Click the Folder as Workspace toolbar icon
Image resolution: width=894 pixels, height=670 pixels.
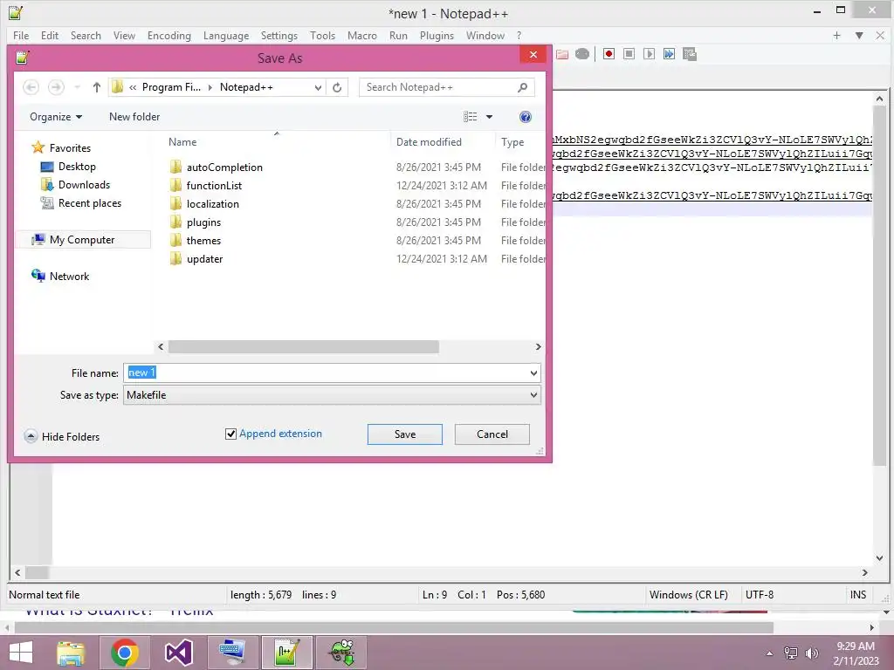[562, 54]
